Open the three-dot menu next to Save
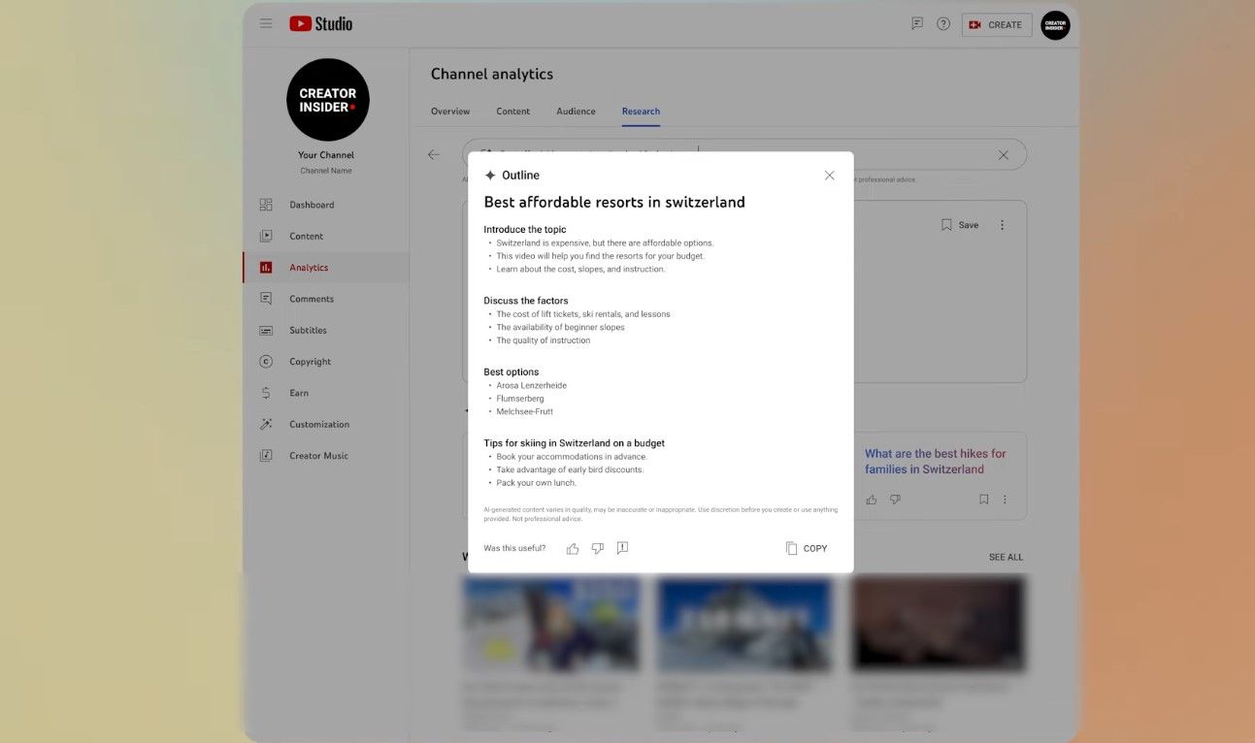This screenshot has width=1255, height=743. [1002, 224]
